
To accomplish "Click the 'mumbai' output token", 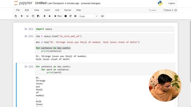I will 40,95.
